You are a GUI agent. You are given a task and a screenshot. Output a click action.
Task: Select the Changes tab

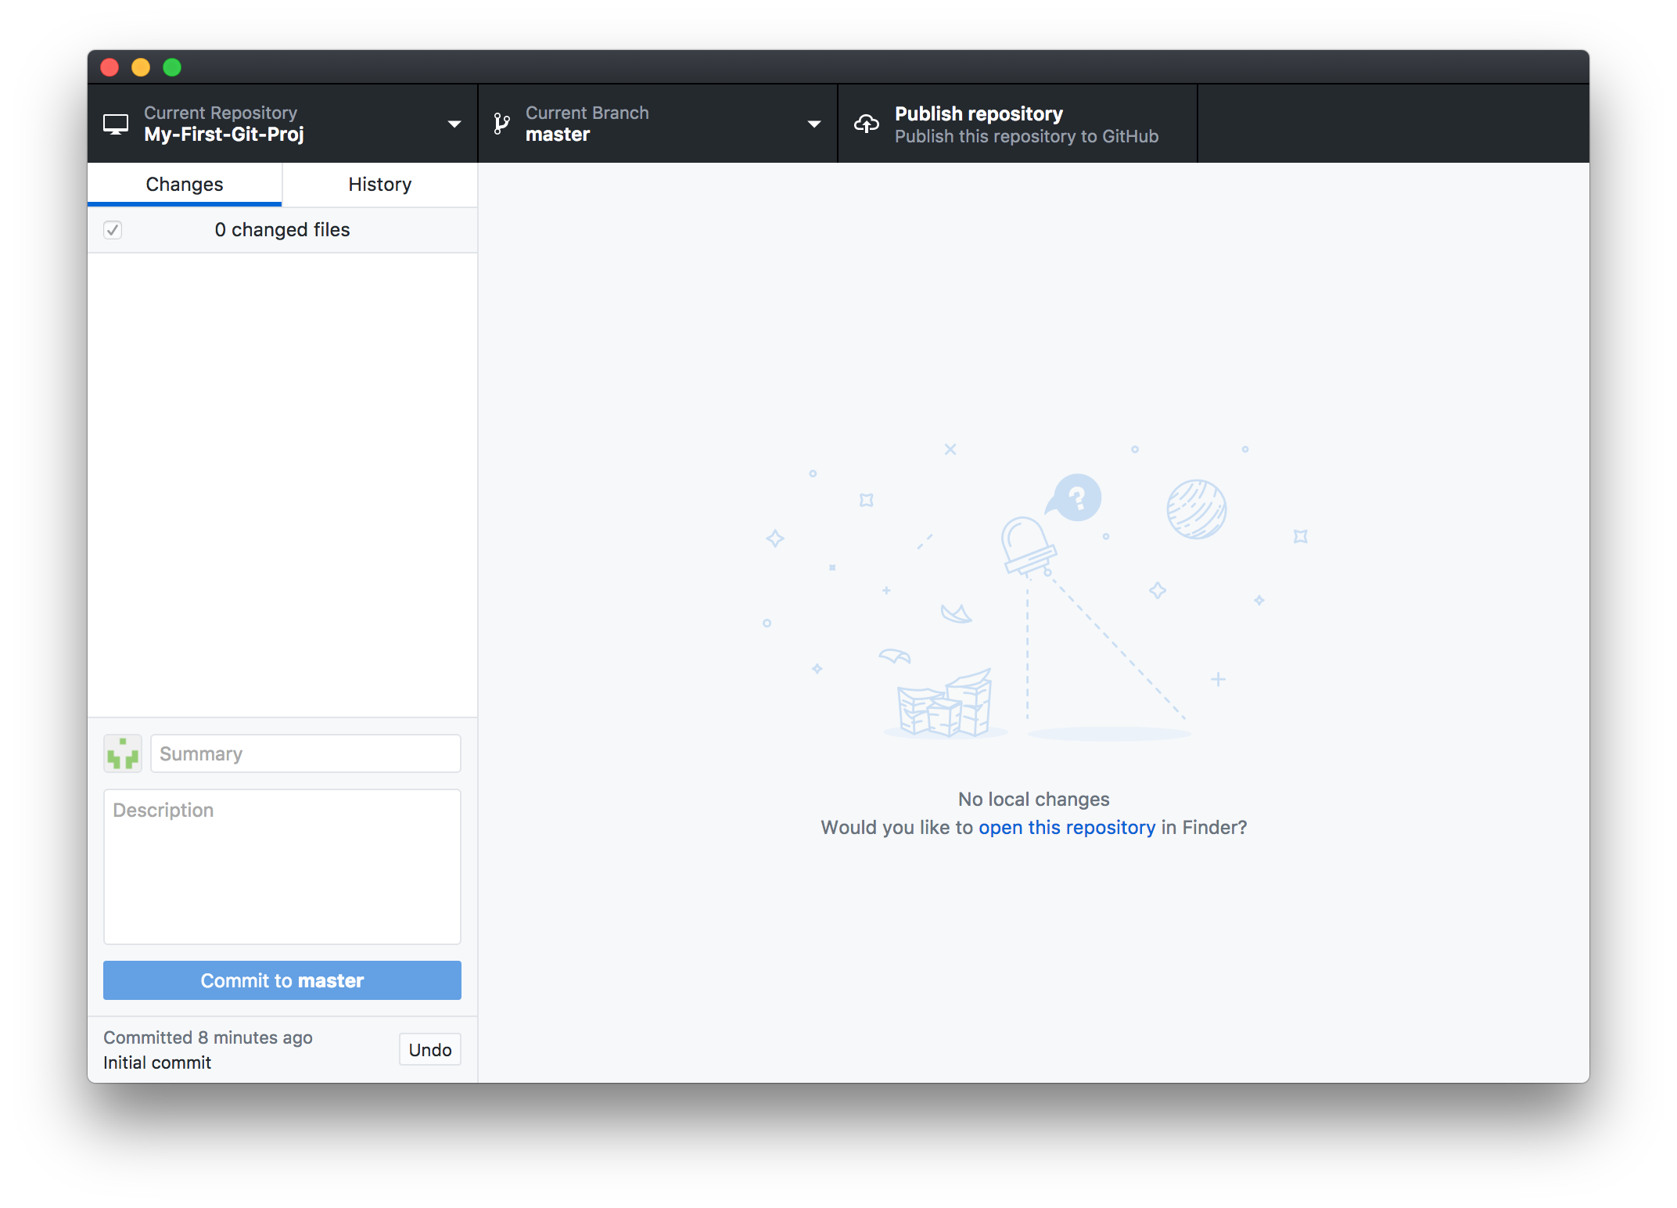pyautogui.click(x=185, y=185)
